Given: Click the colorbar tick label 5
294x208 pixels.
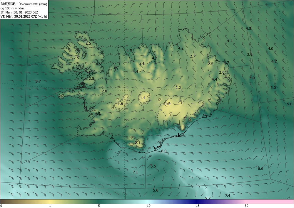Looking at the screenshot, I should (x=99, y=206).
